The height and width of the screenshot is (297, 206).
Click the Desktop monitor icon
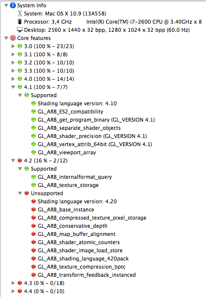pos(20,30)
